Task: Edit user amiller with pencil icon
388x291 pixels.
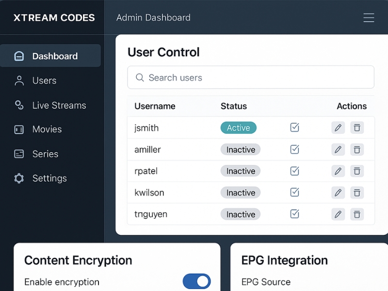Action: 338,149
